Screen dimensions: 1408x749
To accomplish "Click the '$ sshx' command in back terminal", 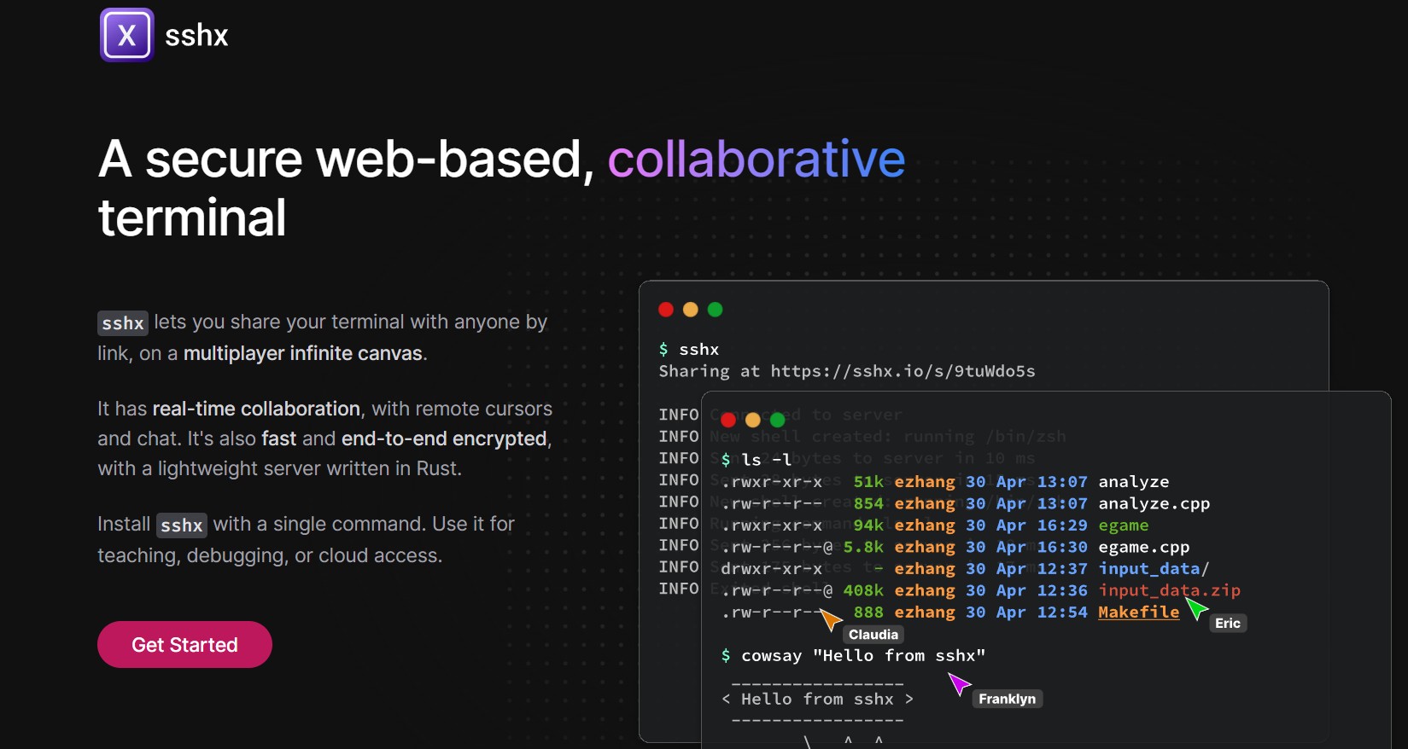I will click(x=689, y=349).
